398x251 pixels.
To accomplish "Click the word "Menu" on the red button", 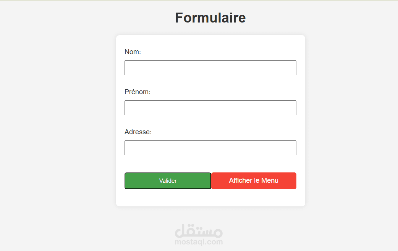I will coord(270,180).
